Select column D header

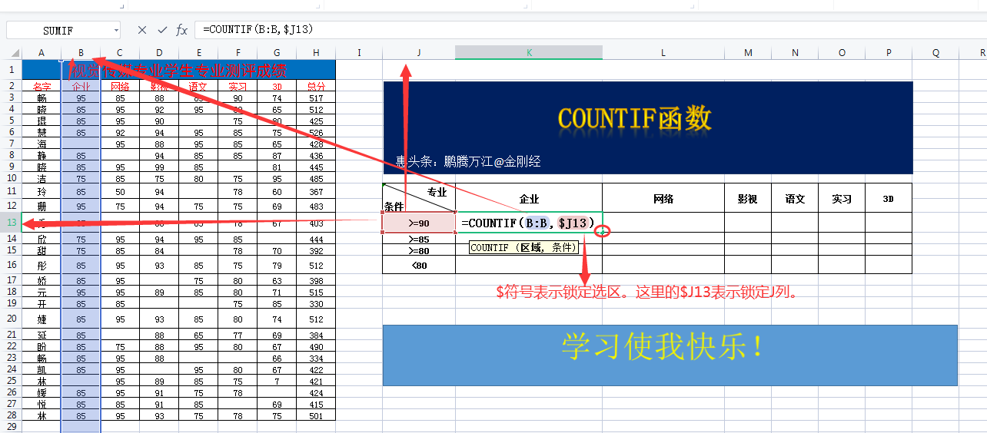[159, 53]
